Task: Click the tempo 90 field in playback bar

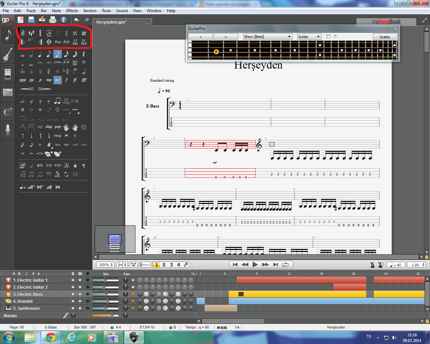Action: (x=396, y=265)
